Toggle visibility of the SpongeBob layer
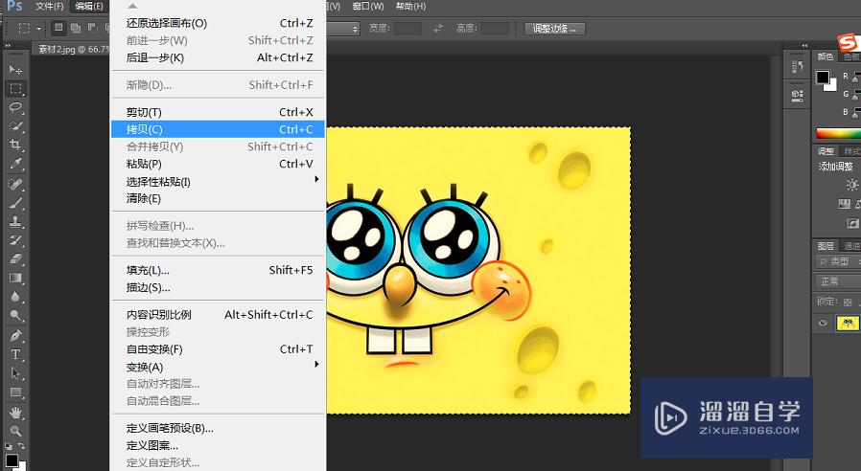Screen dimensions: 861x471 click(823, 324)
